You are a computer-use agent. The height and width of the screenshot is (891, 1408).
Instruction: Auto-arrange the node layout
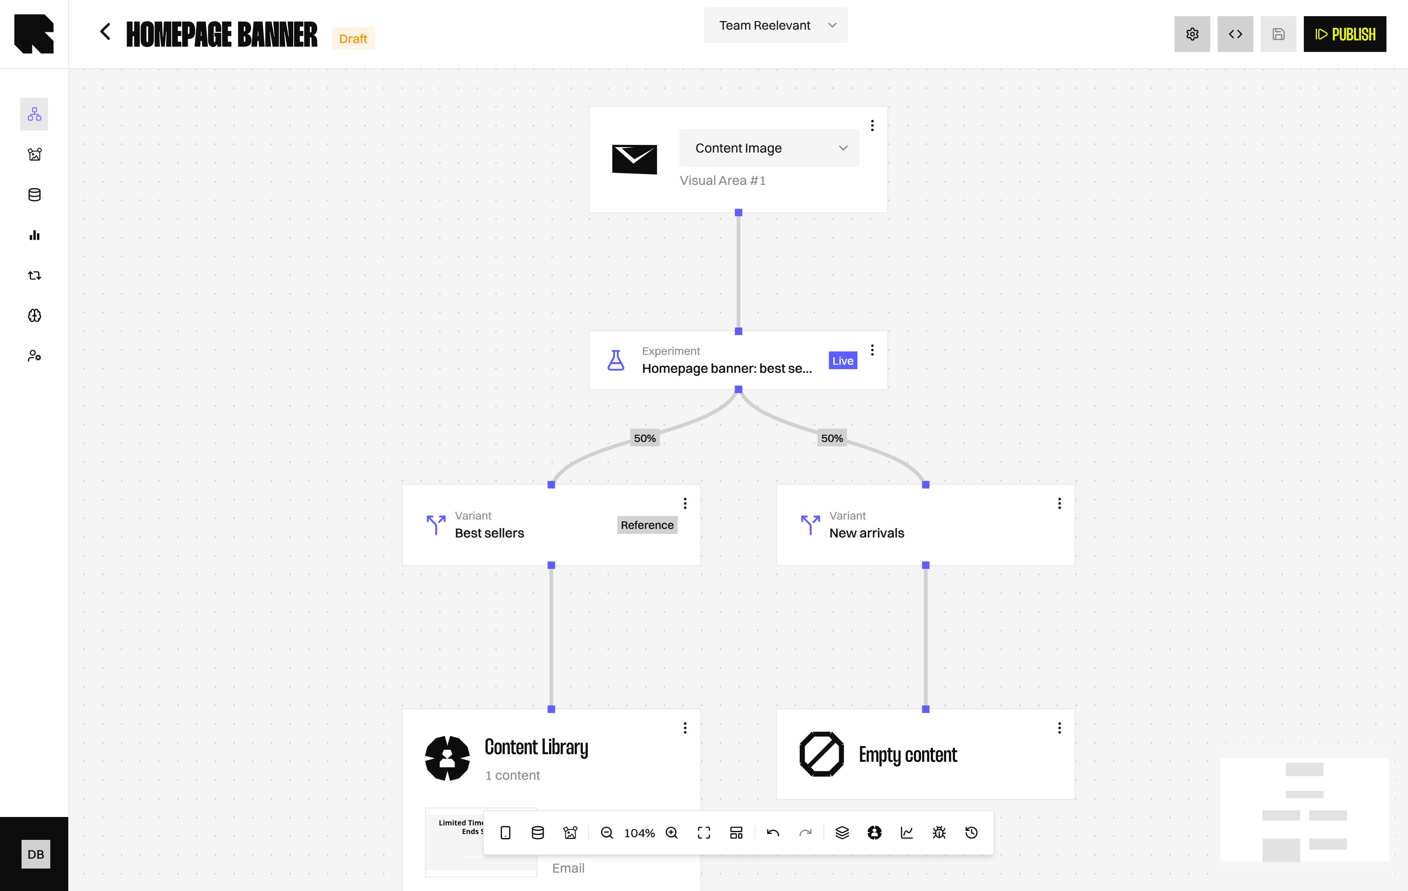click(736, 833)
